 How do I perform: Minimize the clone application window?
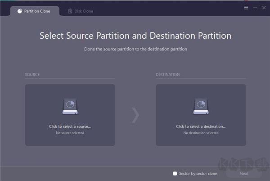pyautogui.click(x=255, y=8)
